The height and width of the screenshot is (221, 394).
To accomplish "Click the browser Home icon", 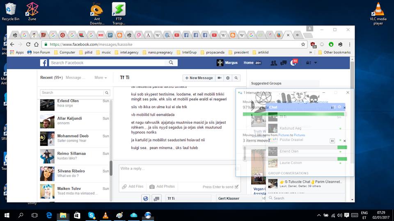I will [x=36, y=44].
